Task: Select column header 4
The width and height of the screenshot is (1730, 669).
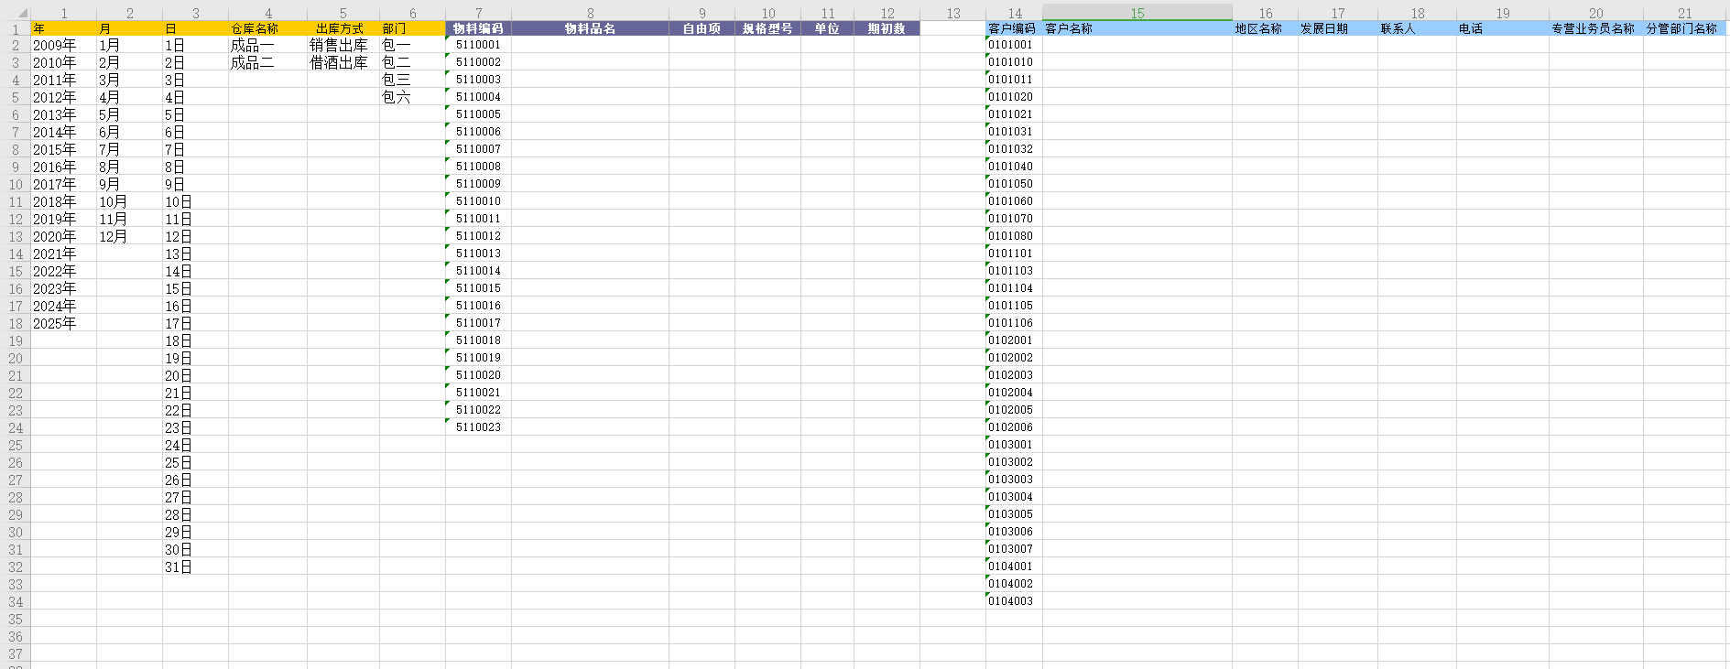Action: [268, 13]
